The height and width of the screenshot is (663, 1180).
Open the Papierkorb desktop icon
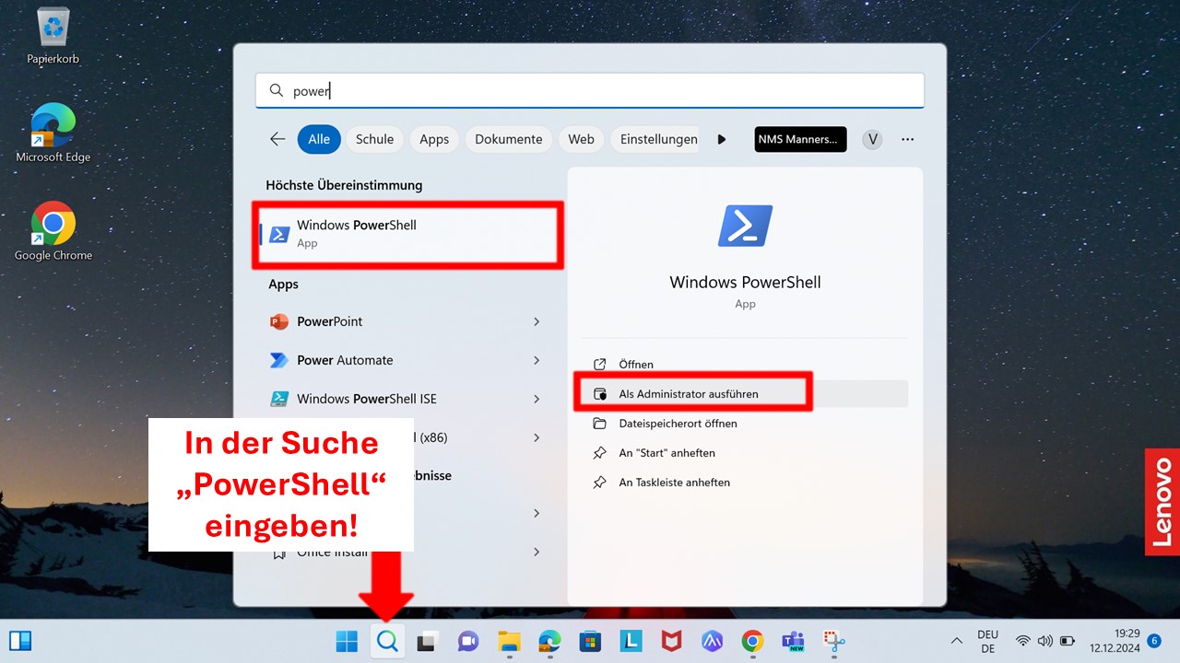[53, 37]
